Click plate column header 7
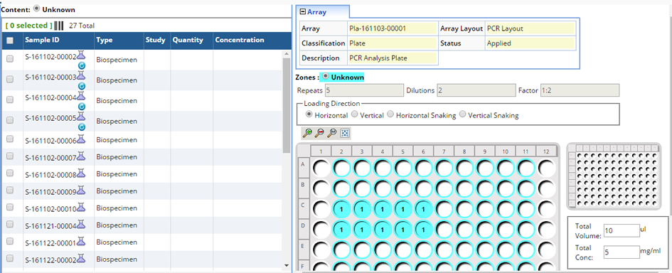Viewport: 672px width, 273px height. [444, 151]
